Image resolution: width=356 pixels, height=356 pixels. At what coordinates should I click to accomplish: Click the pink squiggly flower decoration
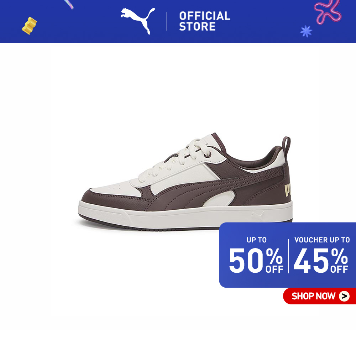pos(328,11)
